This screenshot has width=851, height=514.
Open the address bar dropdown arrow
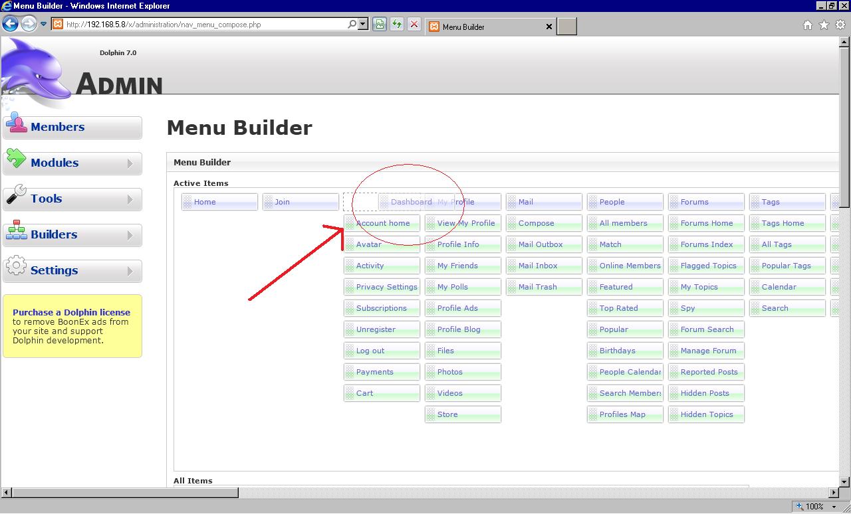[x=363, y=25]
